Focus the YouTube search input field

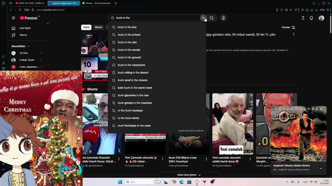[157, 18]
